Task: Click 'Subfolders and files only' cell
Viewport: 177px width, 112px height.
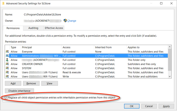Action: [142, 64]
